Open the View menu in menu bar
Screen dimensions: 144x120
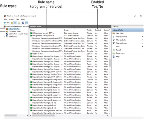pyautogui.click(x=17, y=19)
